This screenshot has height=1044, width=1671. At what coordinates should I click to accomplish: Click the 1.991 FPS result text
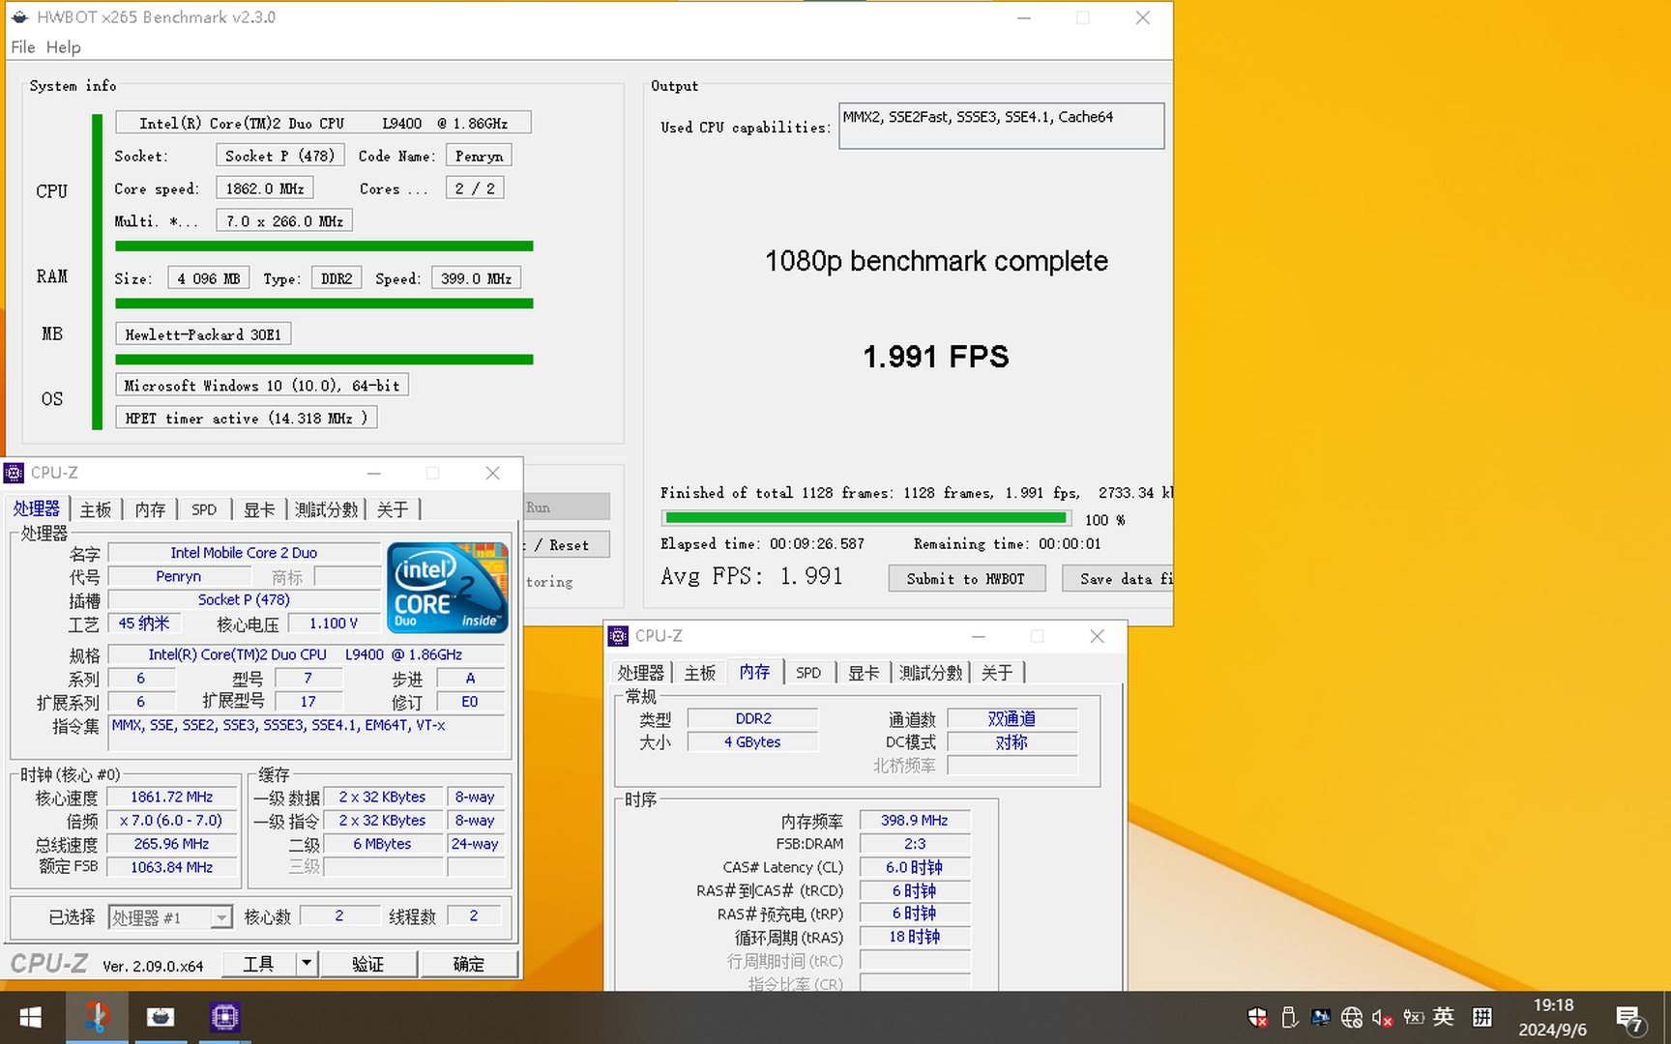click(935, 357)
